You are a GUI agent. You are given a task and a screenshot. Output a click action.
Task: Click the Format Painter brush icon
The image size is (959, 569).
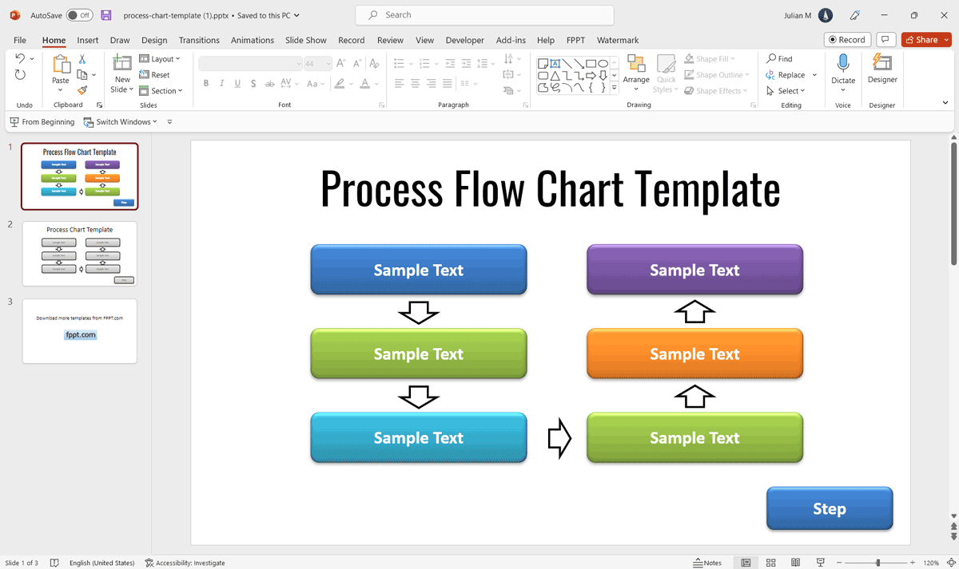82,90
